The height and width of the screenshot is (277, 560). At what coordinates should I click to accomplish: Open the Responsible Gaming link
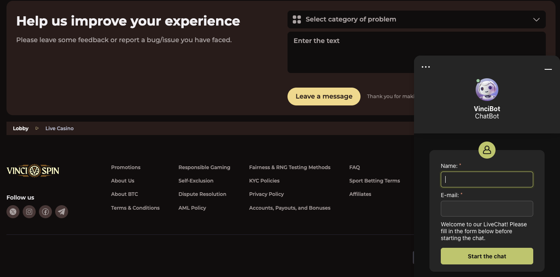(x=204, y=167)
